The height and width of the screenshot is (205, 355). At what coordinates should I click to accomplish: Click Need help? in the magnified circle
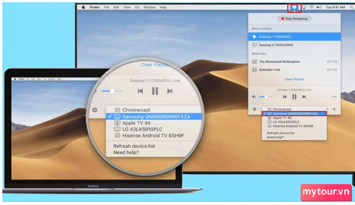click(x=126, y=152)
